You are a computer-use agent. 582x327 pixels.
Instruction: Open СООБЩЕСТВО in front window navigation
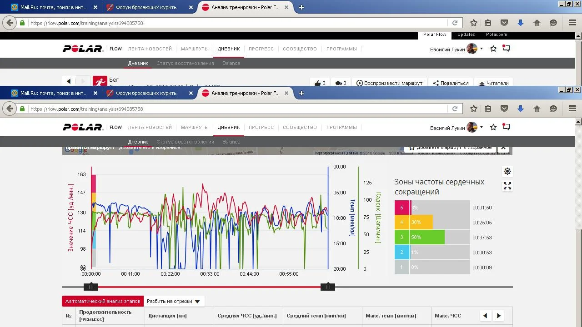pos(300,127)
